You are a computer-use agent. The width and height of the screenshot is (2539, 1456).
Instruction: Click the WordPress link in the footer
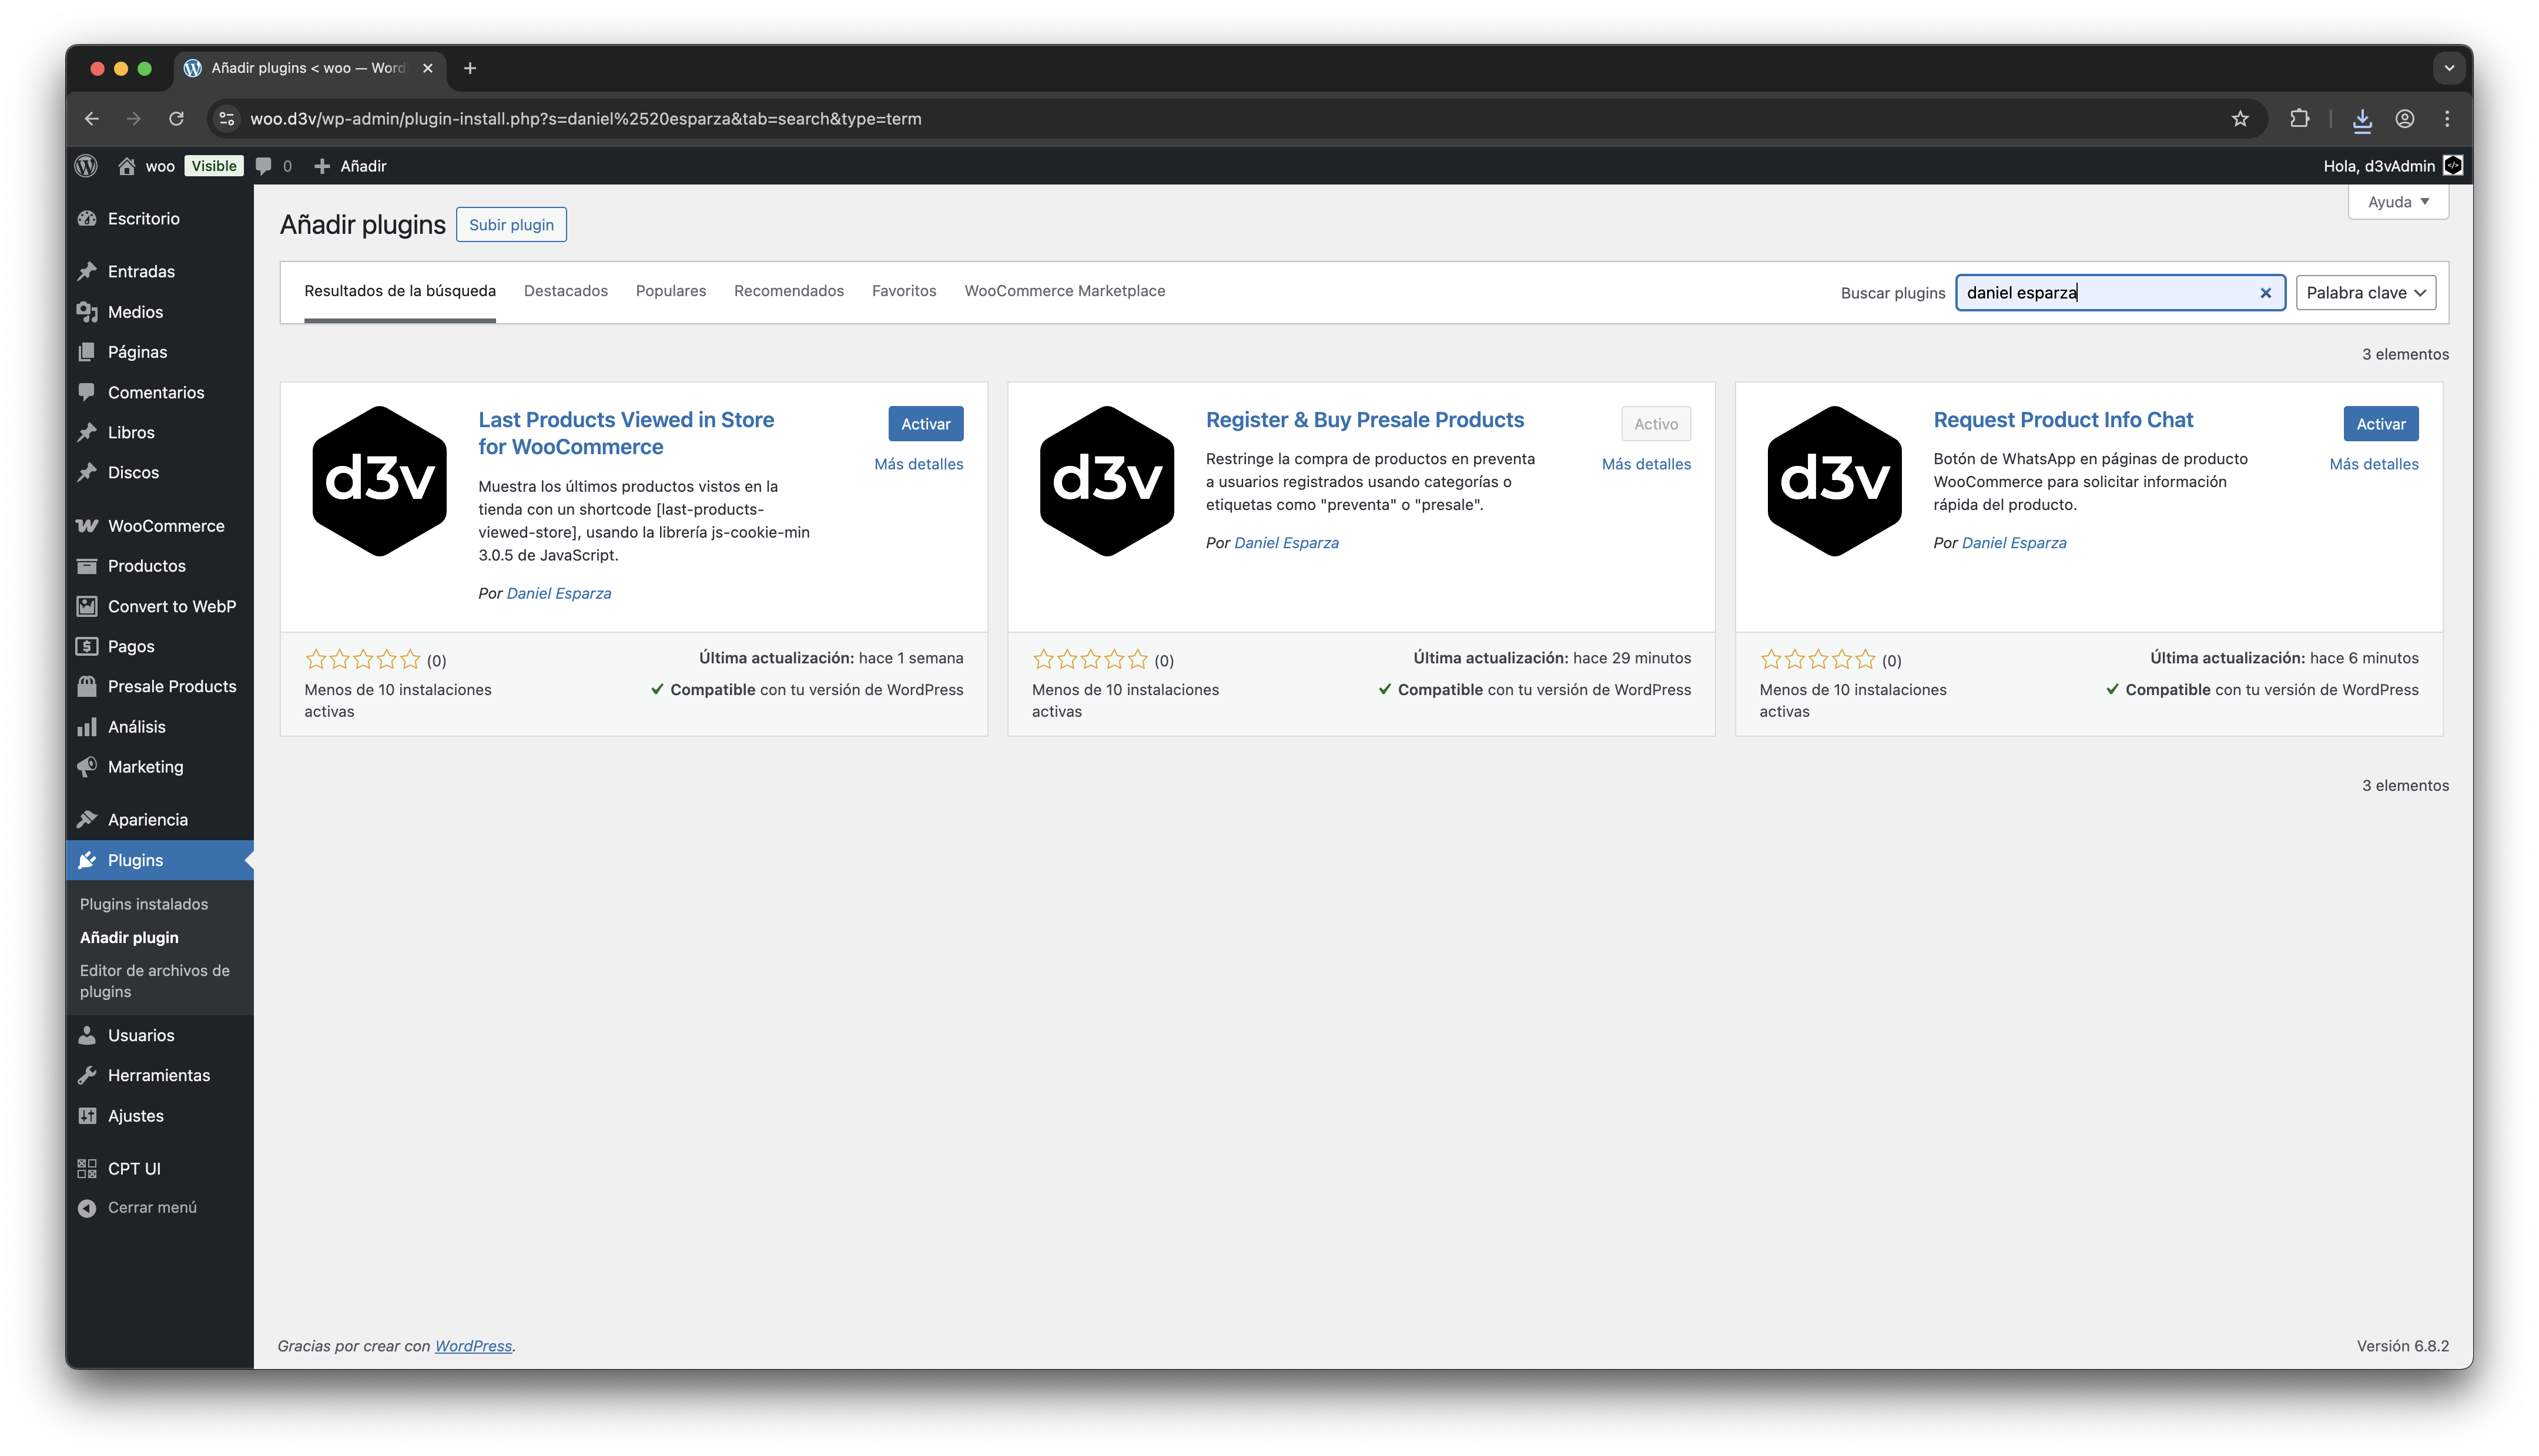tap(473, 1346)
